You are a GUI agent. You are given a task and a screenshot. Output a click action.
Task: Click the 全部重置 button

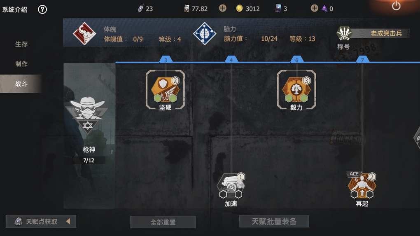(x=163, y=222)
